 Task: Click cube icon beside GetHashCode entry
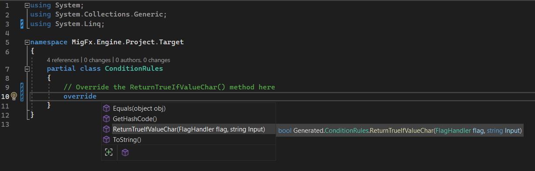(x=106, y=118)
